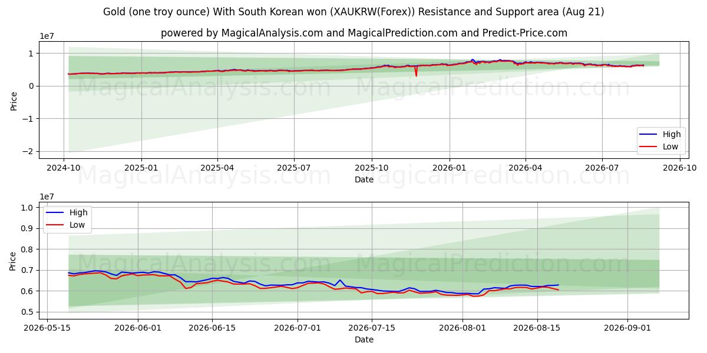
Task: Click the '−1' y-axis tick on top chart
Action: pos(28,119)
